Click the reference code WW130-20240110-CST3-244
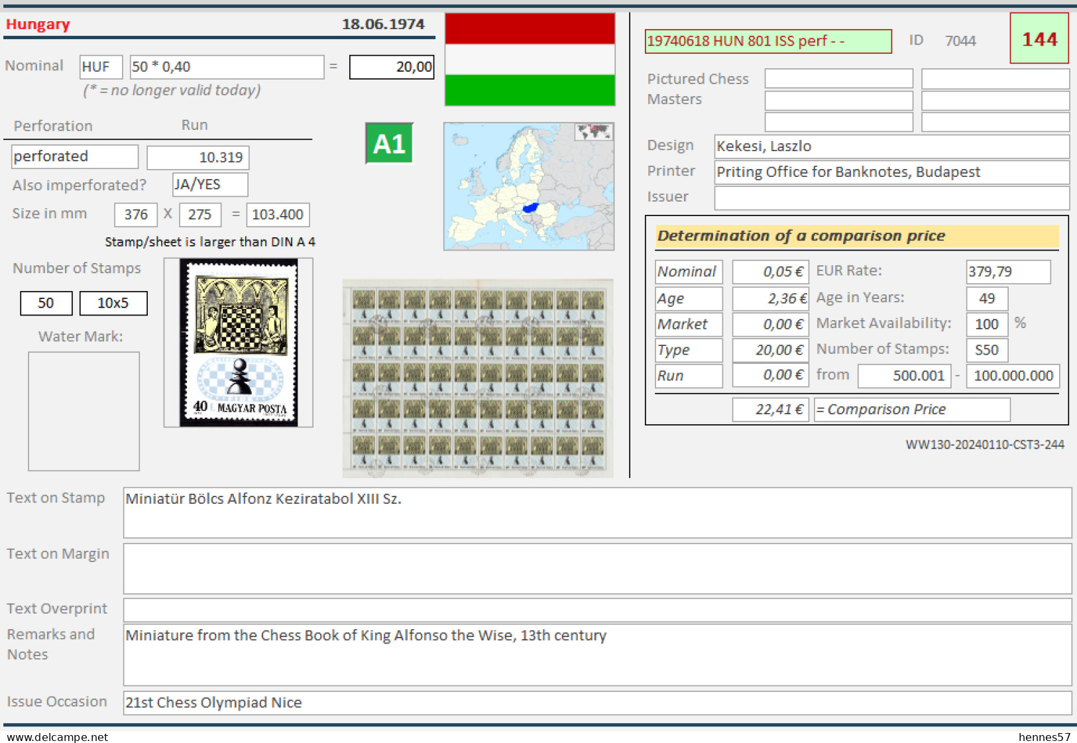The width and height of the screenshot is (1077, 743). tap(985, 445)
